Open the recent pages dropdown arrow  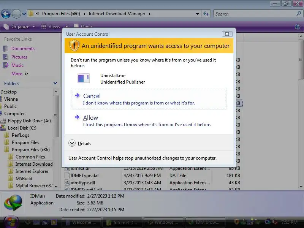click(24, 14)
